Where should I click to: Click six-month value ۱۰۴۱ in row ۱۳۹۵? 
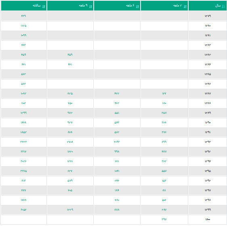[x=117, y=171]
